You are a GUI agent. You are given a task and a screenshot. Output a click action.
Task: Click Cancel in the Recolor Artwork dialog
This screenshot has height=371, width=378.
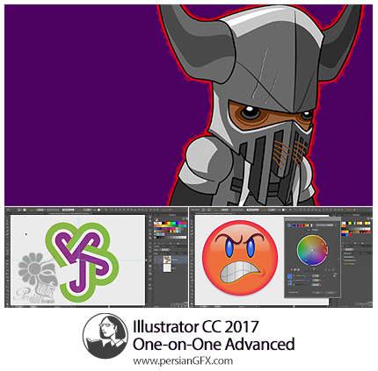[331, 293]
